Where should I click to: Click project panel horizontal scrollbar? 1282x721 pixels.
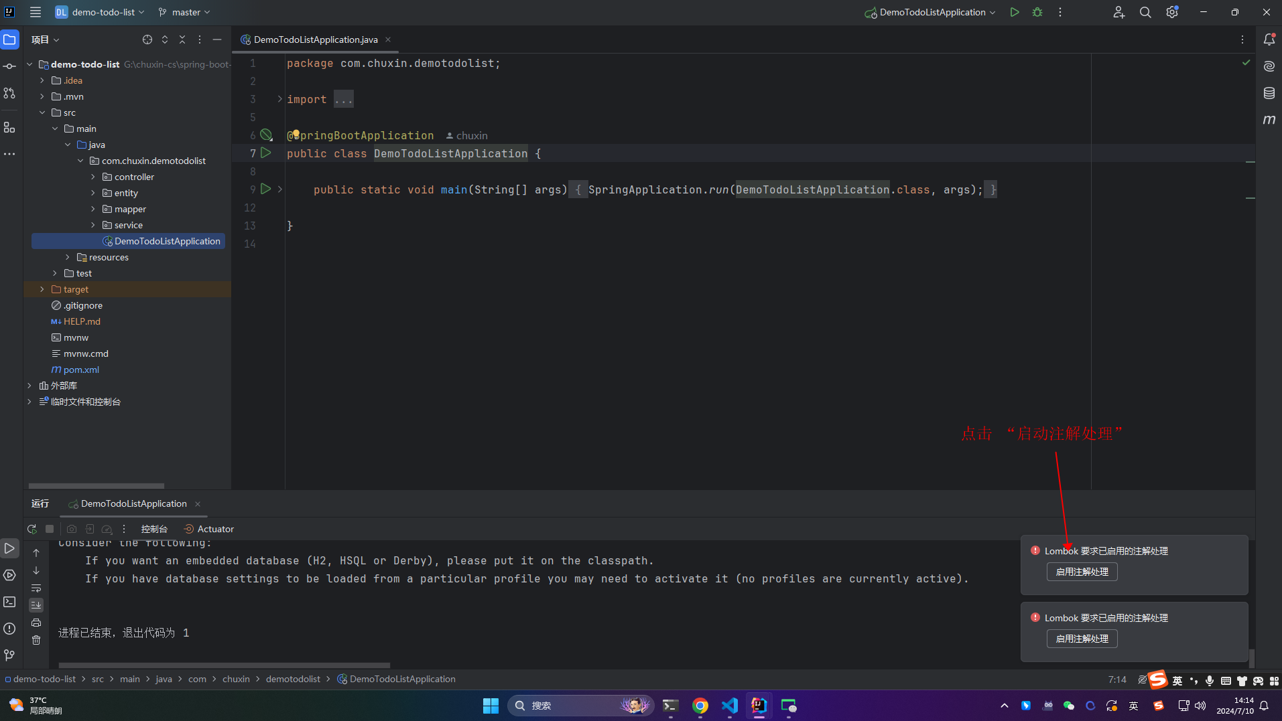[97, 486]
